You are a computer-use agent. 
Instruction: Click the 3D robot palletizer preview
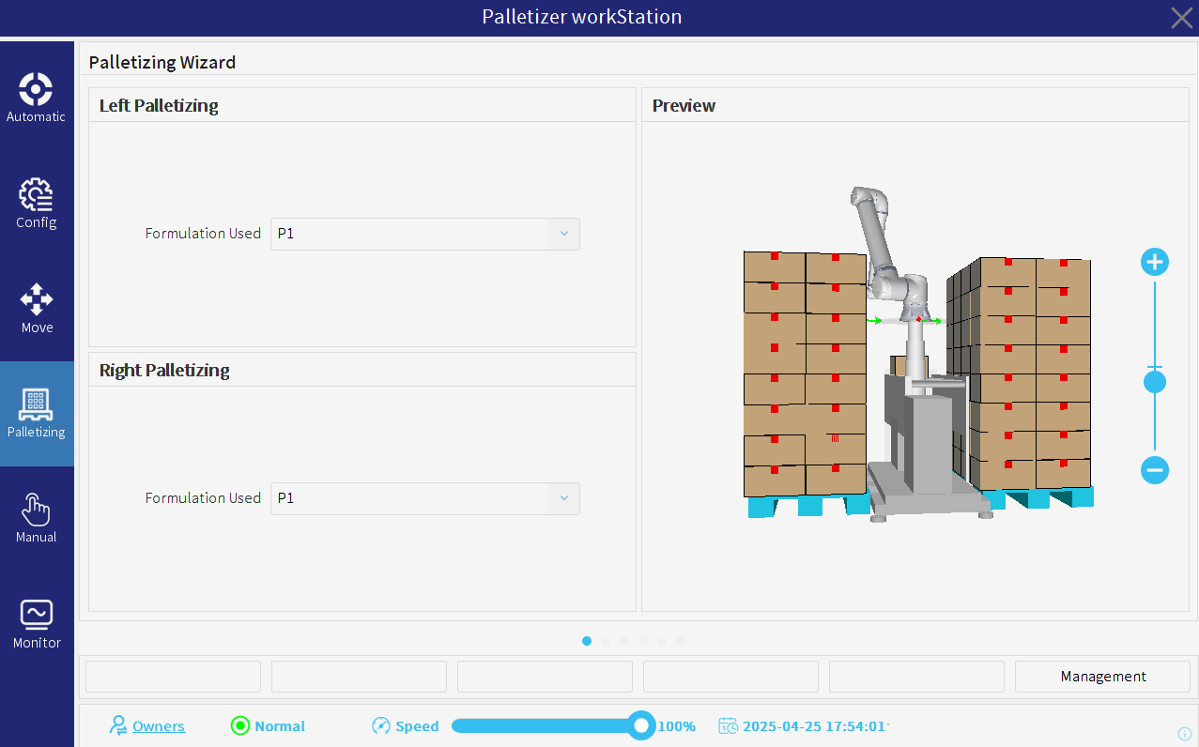pos(917,353)
